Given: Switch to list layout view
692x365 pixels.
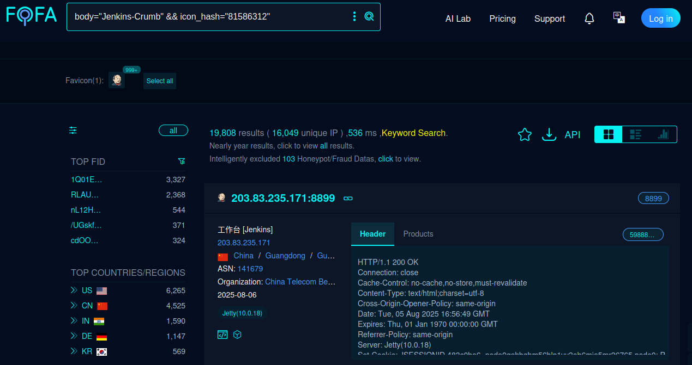Looking at the screenshot, I should (x=635, y=134).
